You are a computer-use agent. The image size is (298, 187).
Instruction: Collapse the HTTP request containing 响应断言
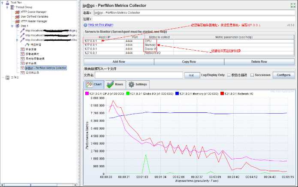click(x=17, y=40)
